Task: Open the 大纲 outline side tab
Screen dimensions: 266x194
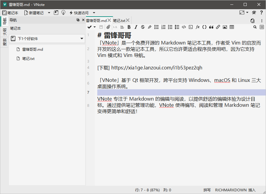Action: 4,32
